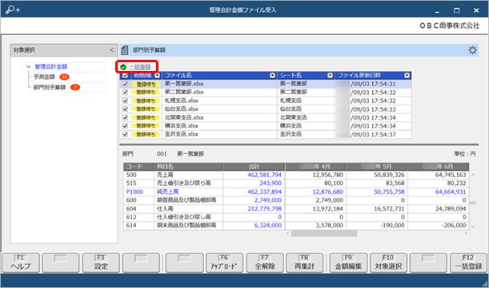The image size is (489, 288).
Task: Click the F9 金額編集 function button
Action: coord(348,262)
